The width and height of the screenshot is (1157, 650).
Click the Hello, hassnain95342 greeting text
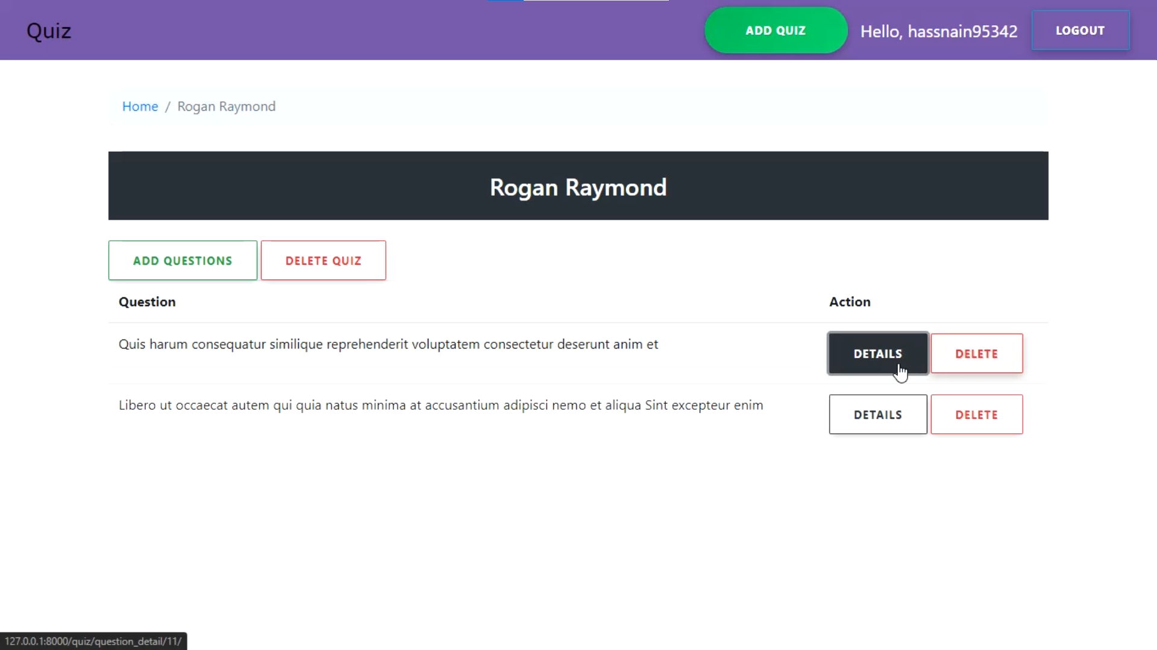938,31
